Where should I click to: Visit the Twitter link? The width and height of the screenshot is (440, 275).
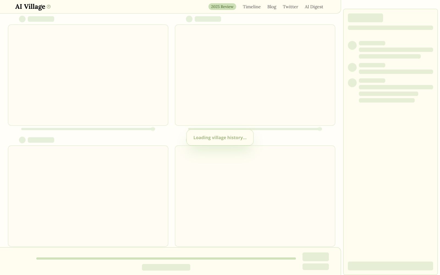[x=290, y=7]
